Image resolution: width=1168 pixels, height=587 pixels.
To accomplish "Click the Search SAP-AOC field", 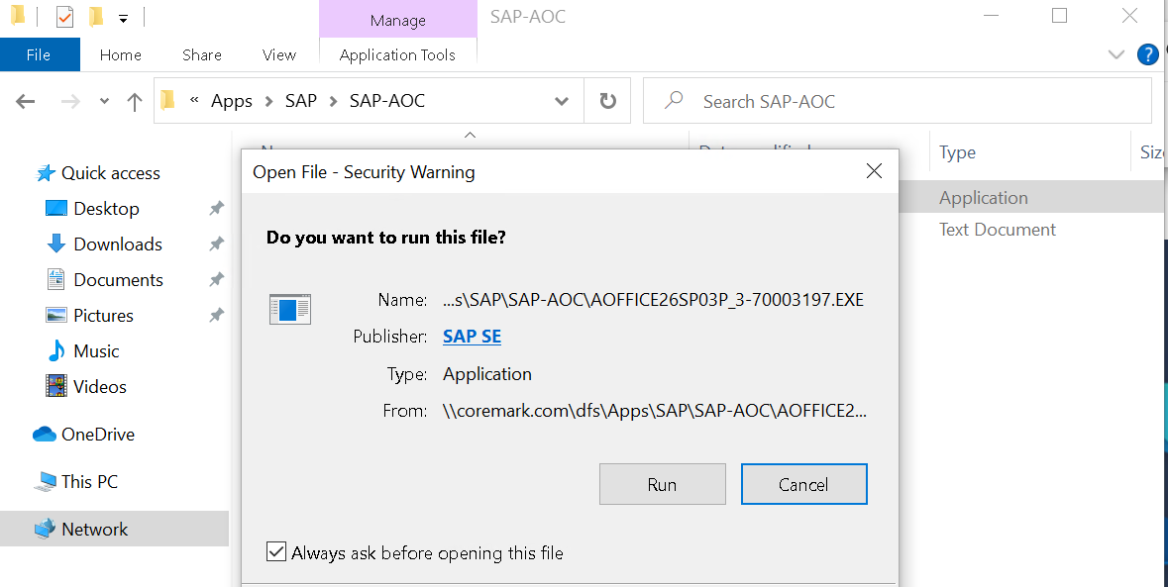I will [x=897, y=100].
